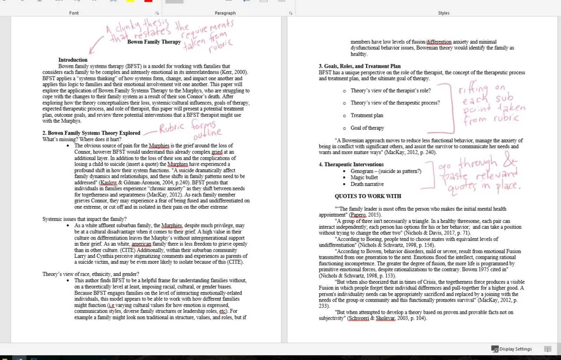The width and height of the screenshot is (561, 360).
Task: Click the misspelled word 'gried'
Action: coord(216,152)
